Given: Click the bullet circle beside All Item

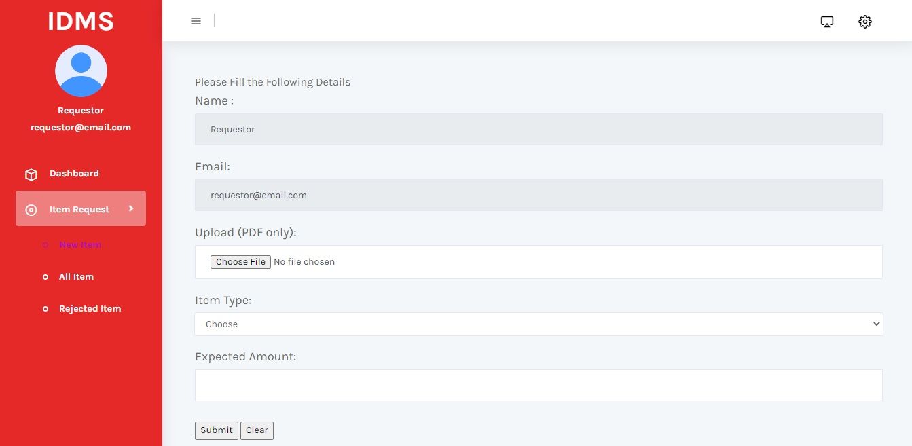Looking at the screenshot, I should click(45, 277).
